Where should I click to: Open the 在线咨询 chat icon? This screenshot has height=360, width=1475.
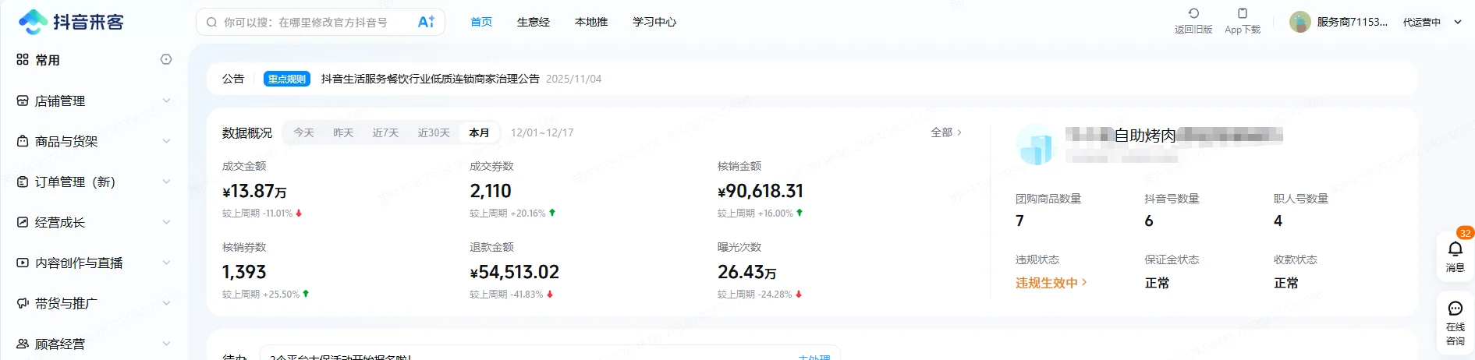pyautogui.click(x=1455, y=309)
